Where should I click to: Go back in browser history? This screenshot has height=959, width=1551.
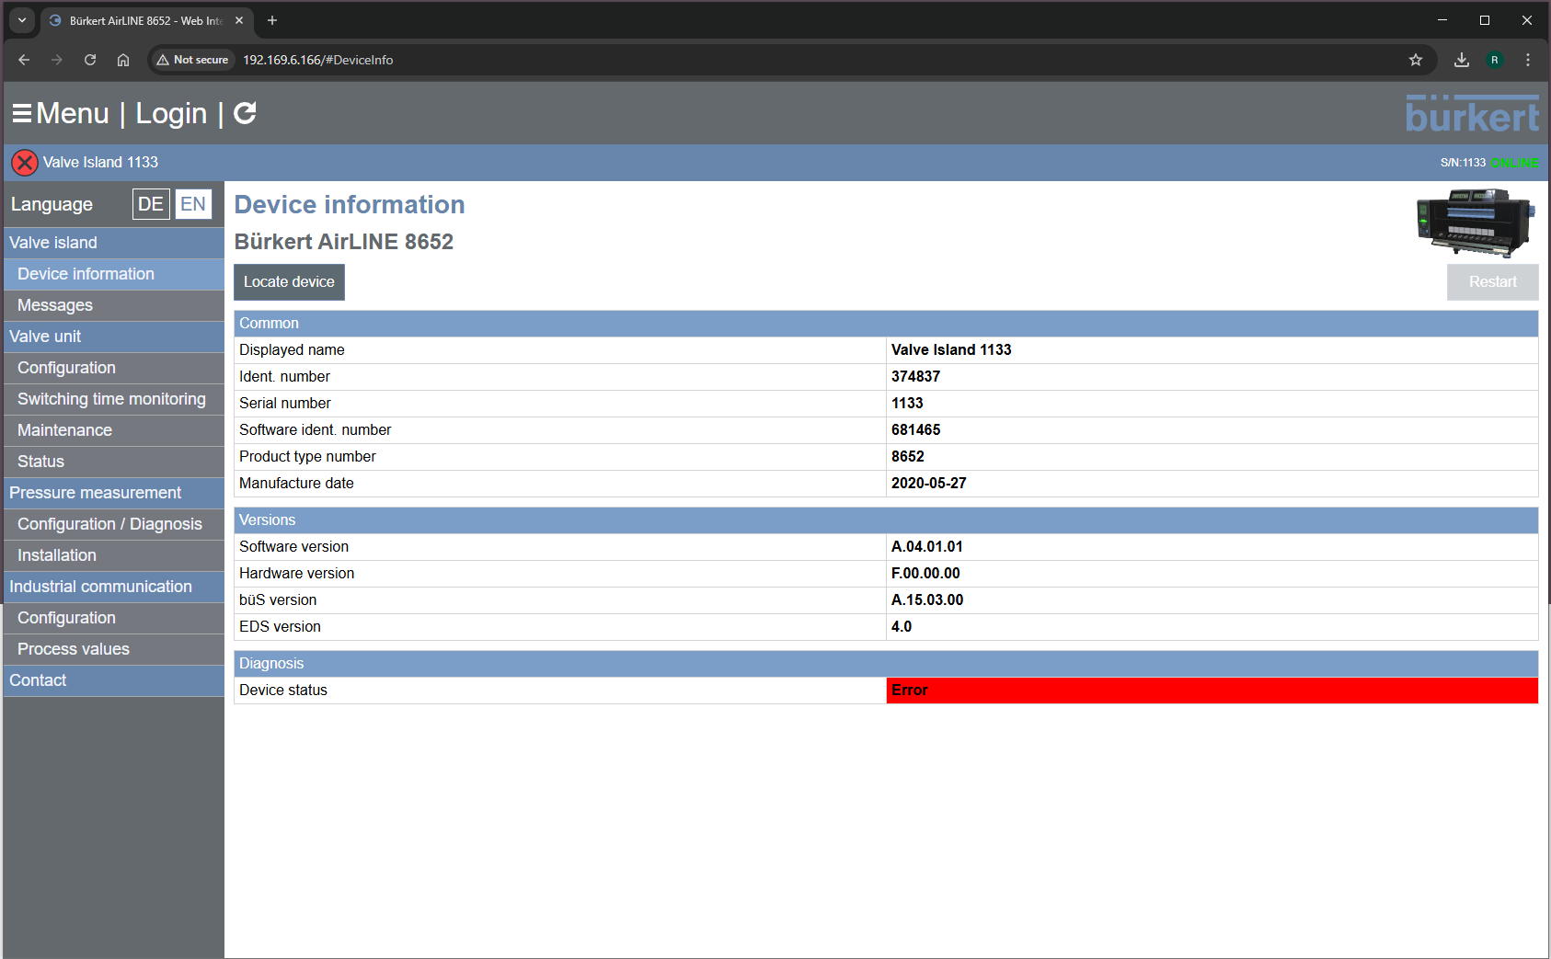24,60
